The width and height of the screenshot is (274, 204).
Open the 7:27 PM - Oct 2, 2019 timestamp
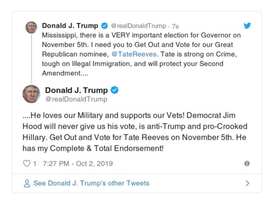tap(78, 164)
